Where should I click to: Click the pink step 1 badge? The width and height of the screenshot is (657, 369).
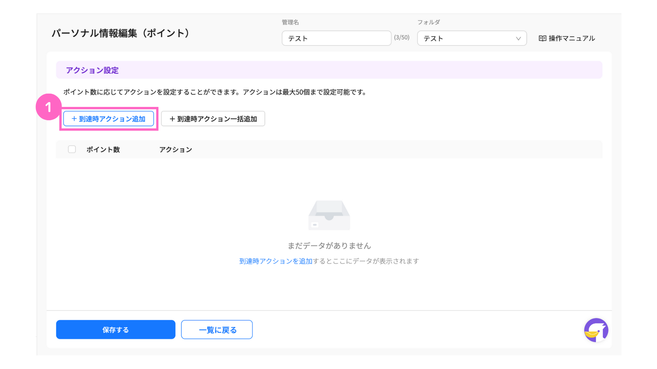[48, 107]
